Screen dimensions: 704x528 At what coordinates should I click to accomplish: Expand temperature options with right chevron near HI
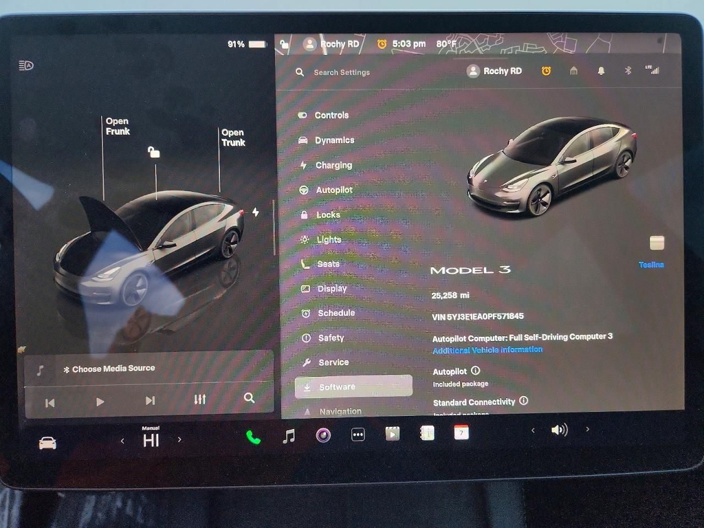179,440
